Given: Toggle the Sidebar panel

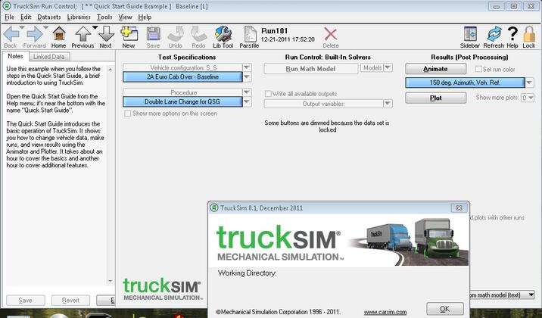Looking at the screenshot, I should point(470,34).
